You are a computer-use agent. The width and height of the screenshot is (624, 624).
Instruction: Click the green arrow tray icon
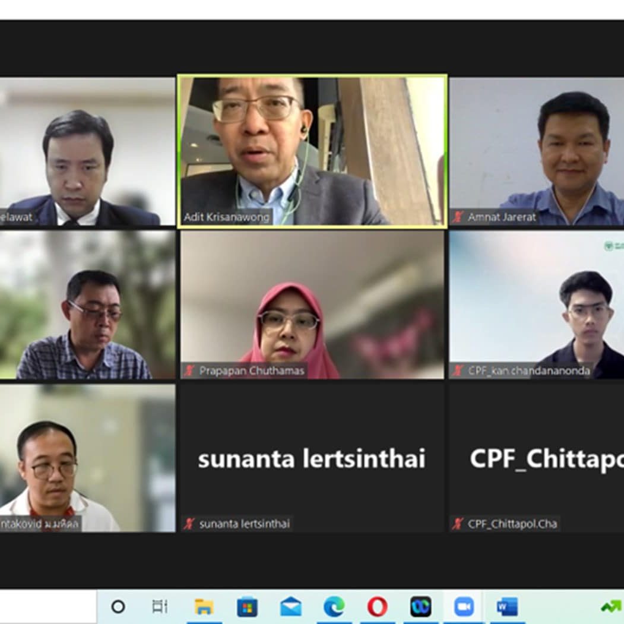pos(612,607)
